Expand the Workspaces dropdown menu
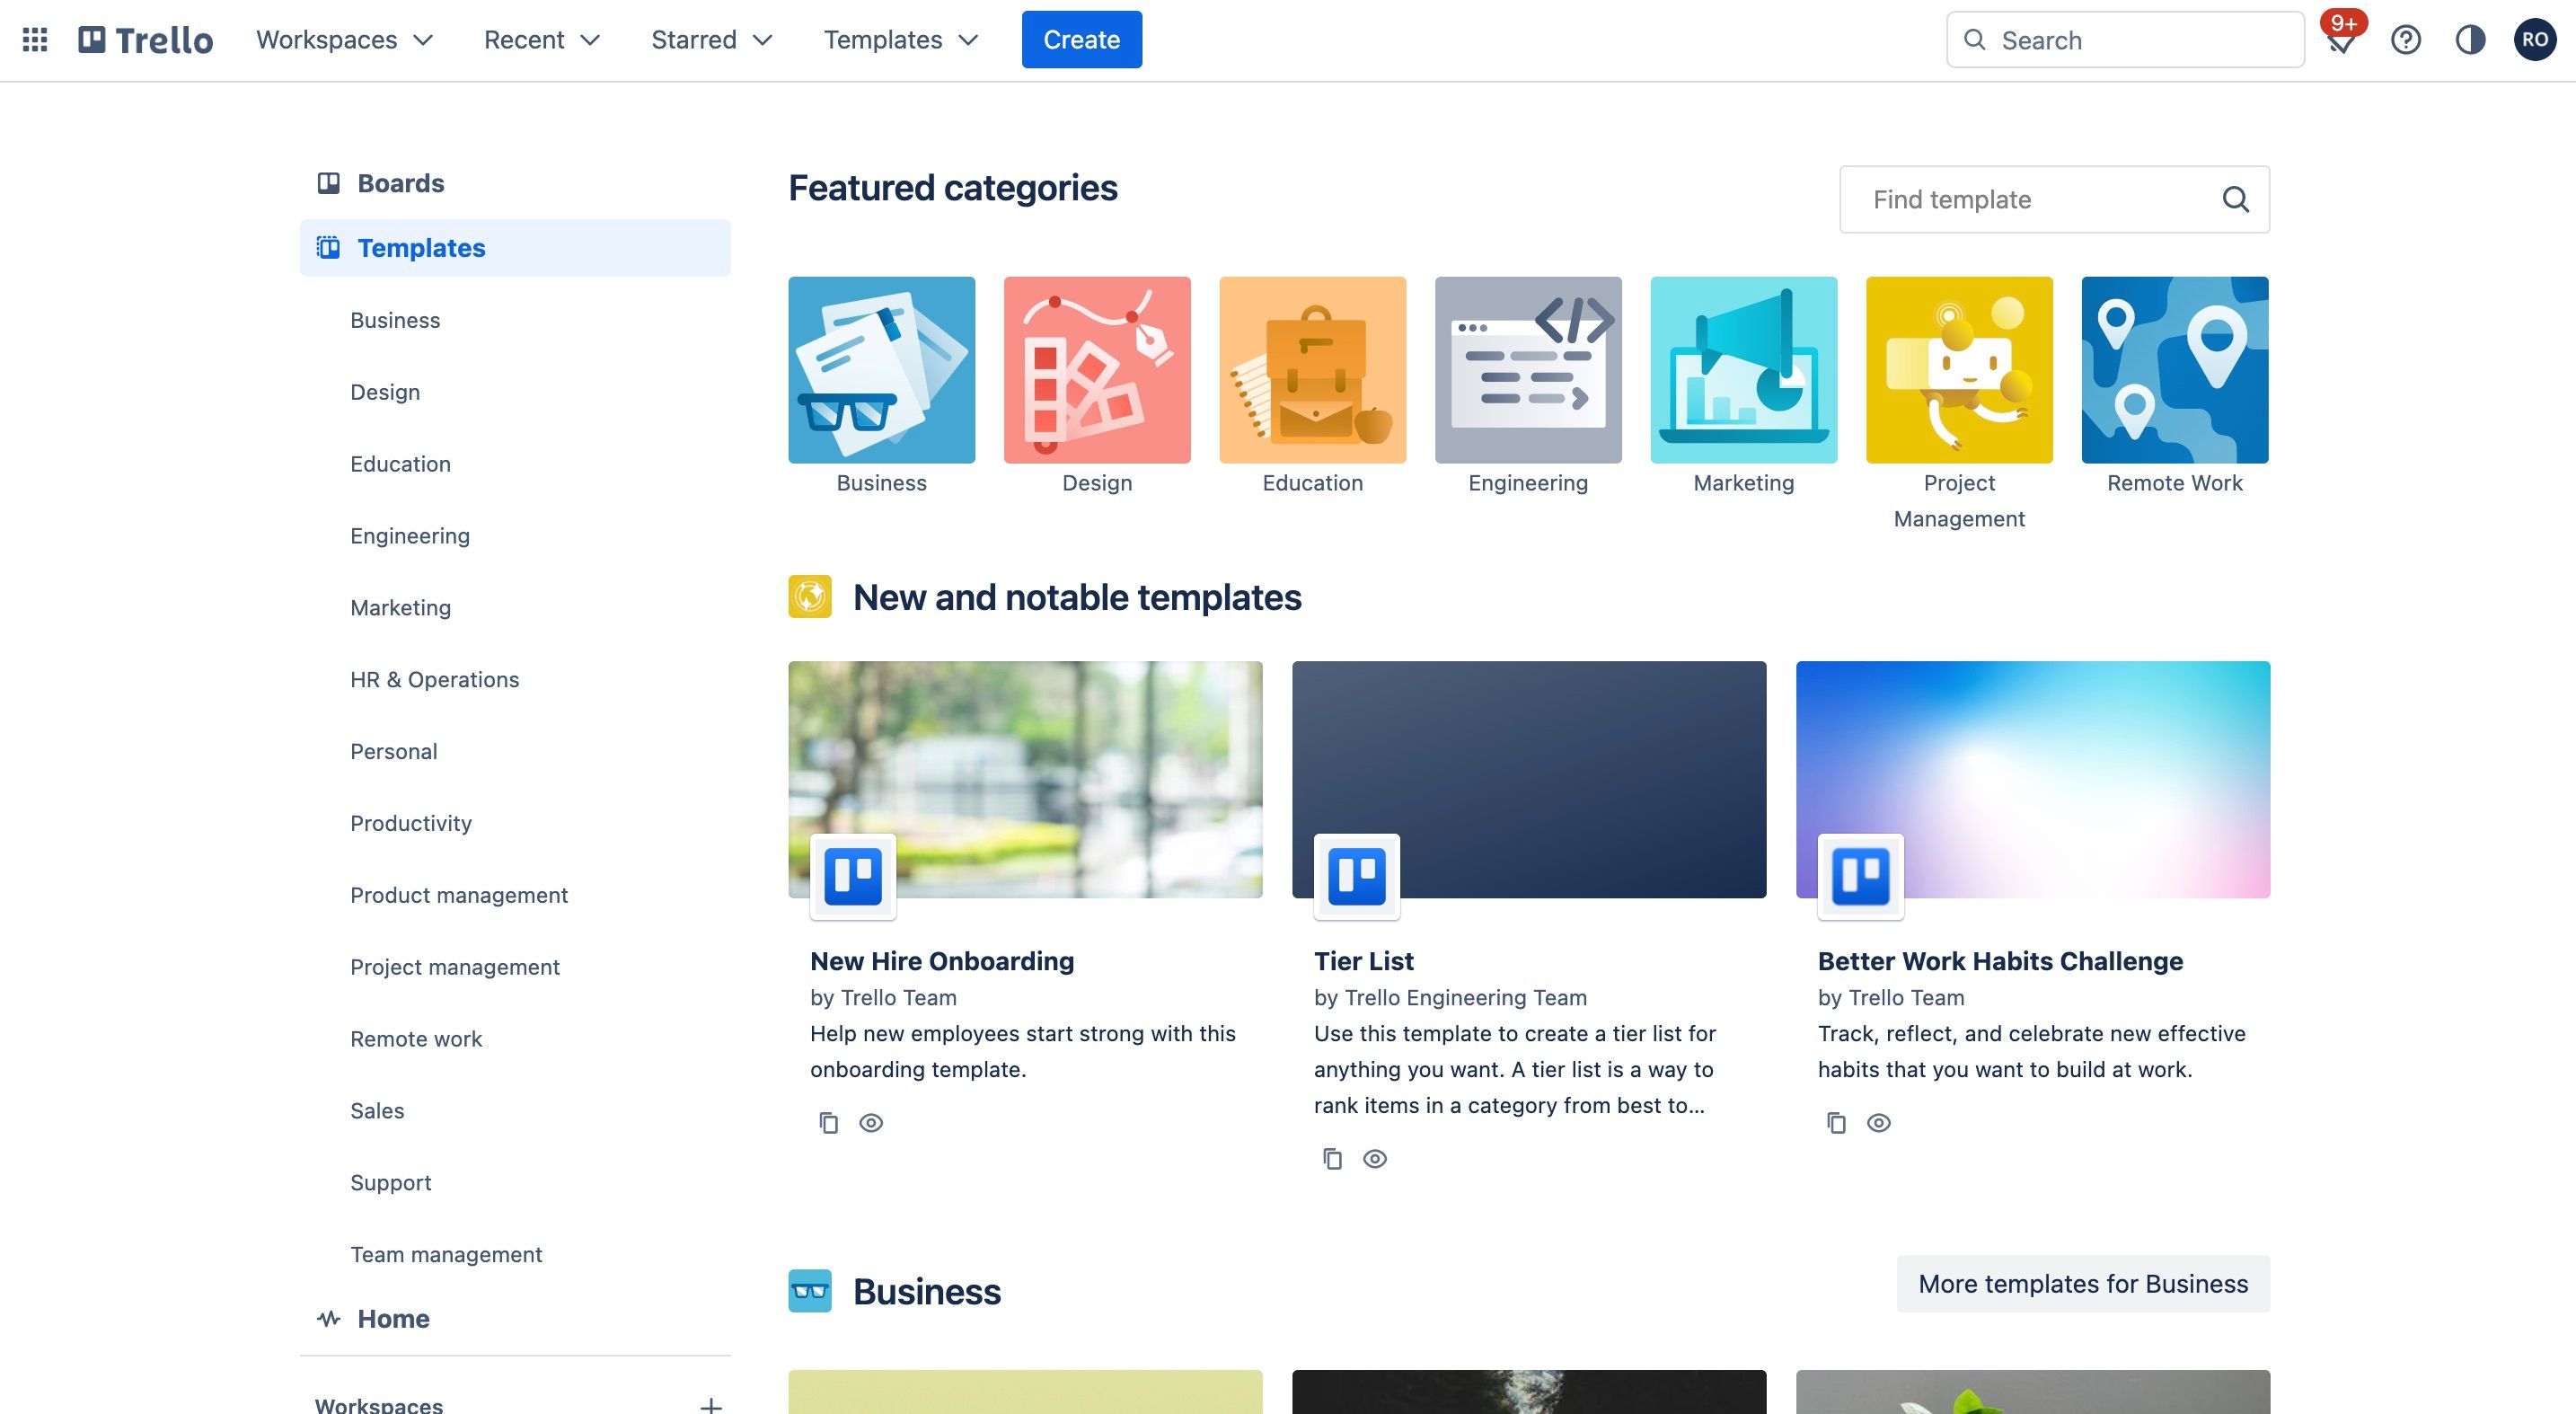The width and height of the screenshot is (2576, 1414). point(343,39)
